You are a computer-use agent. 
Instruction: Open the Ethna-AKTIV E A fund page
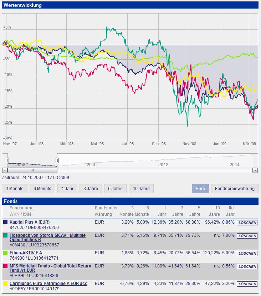26,253
